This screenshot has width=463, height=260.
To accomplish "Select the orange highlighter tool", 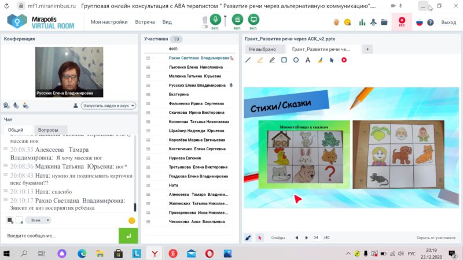I will click(260, 60).
